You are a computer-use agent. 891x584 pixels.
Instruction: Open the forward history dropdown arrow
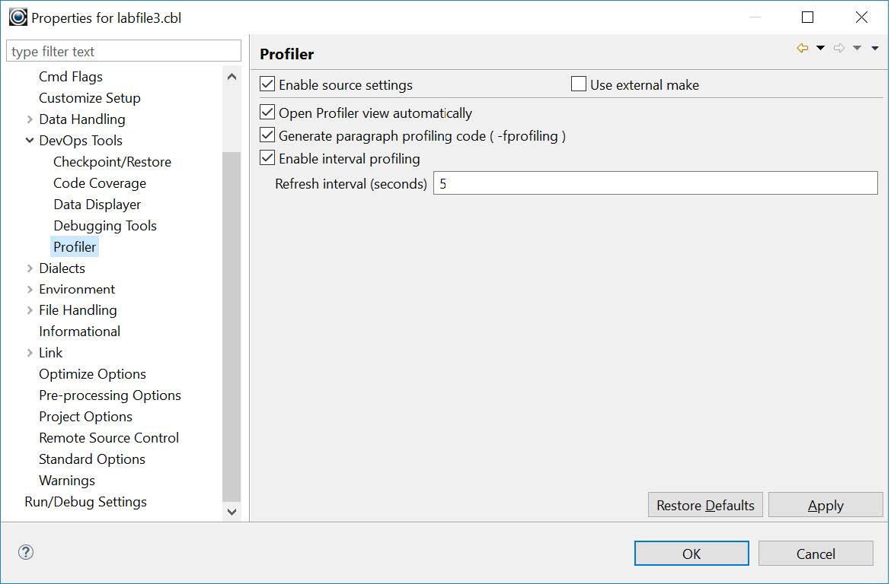tap(857, 47)
